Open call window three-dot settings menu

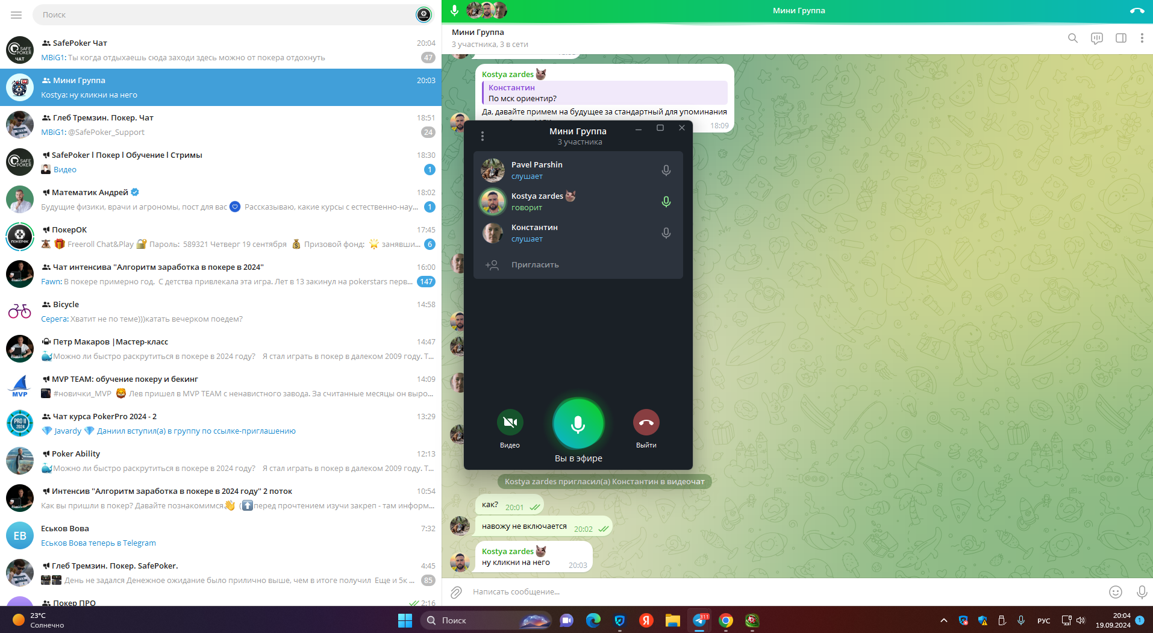(x=483, y=136)
